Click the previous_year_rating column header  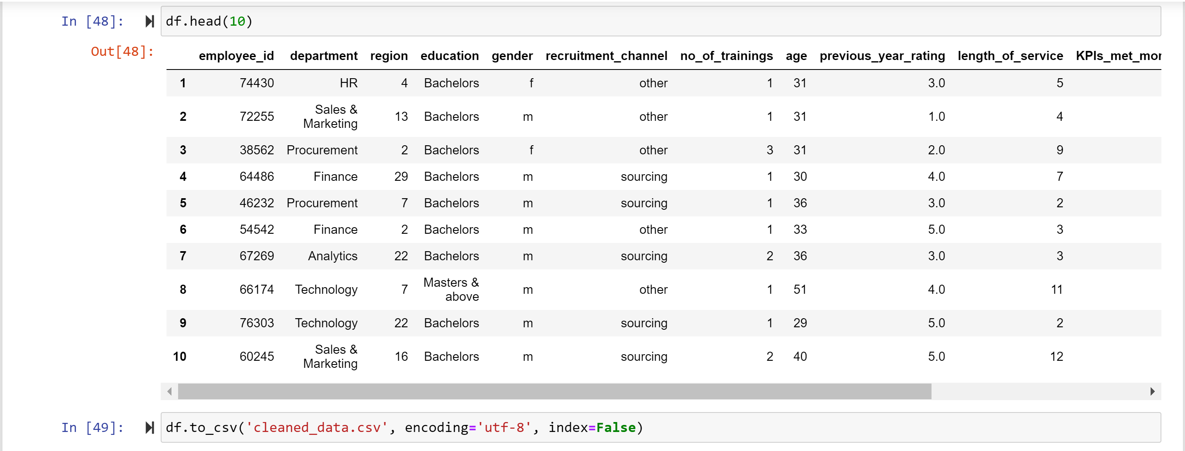click(882, 55)
